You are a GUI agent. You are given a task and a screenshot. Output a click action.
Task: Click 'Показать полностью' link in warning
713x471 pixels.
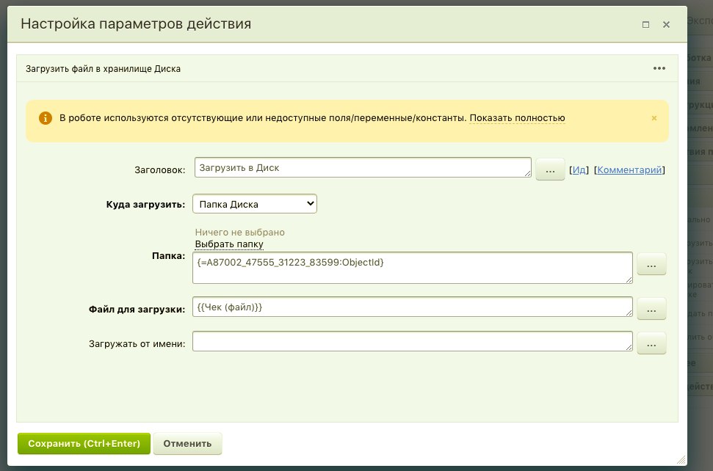tap(517, 117)
